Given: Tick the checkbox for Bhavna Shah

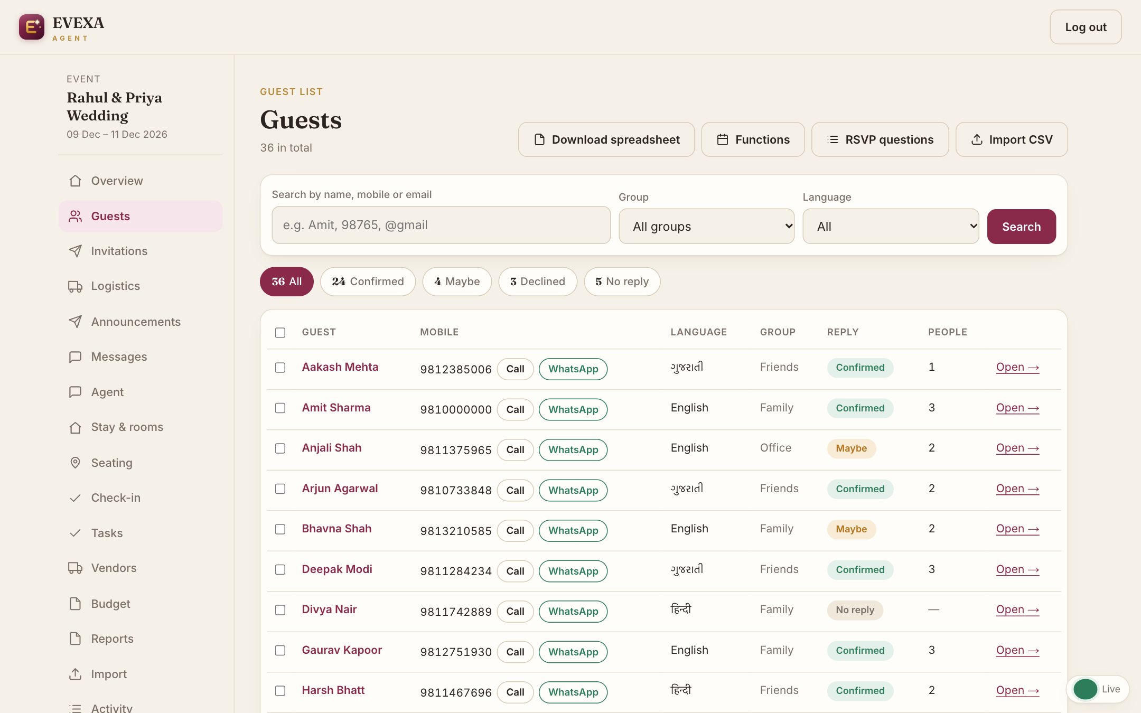Looking at the screenshot, I should 280,529.
